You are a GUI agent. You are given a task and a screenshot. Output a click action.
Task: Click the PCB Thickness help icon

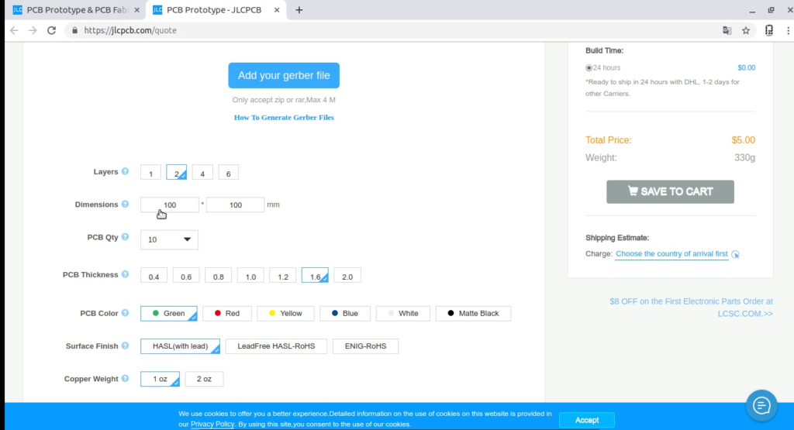[125, 274]
